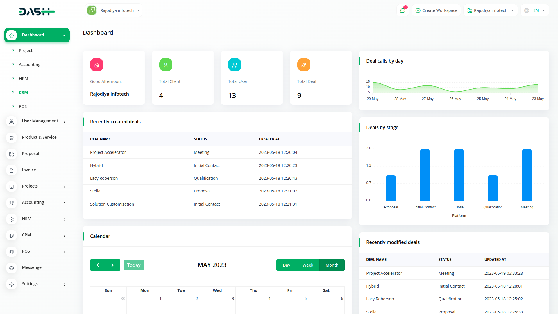
Task: Open HRM from the Dashboard submenu
Action: (24, 78)
